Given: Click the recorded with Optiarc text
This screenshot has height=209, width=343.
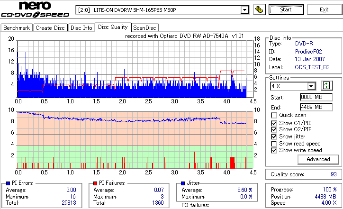Looking at the screenshot, I should (184, 36).
